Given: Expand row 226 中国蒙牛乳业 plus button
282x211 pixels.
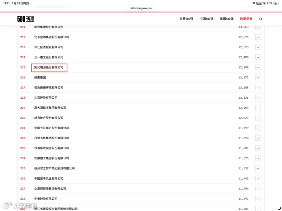Looking at the screenshot, I should (258, 179).
